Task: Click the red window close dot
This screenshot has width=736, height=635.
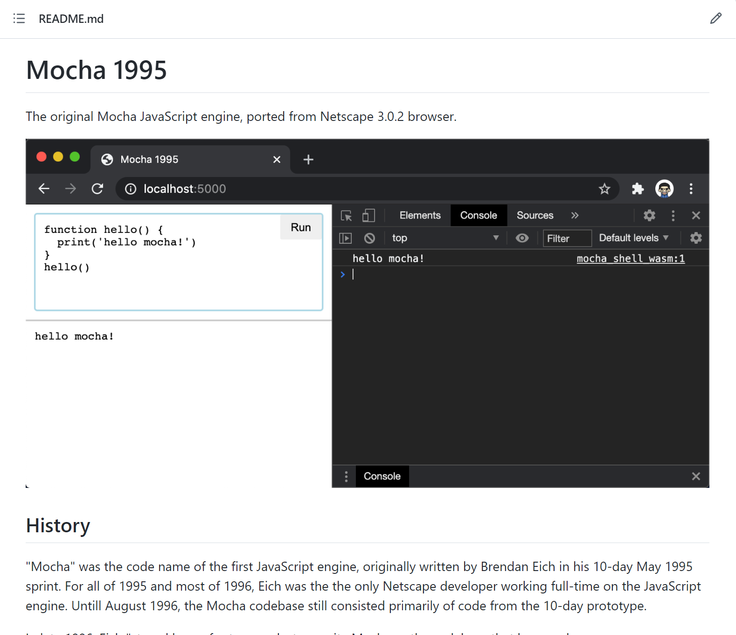Action: [42, 156]
